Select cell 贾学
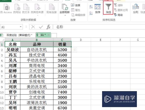The height and width of the screenshot is (110, 145). tap(12, 92)
